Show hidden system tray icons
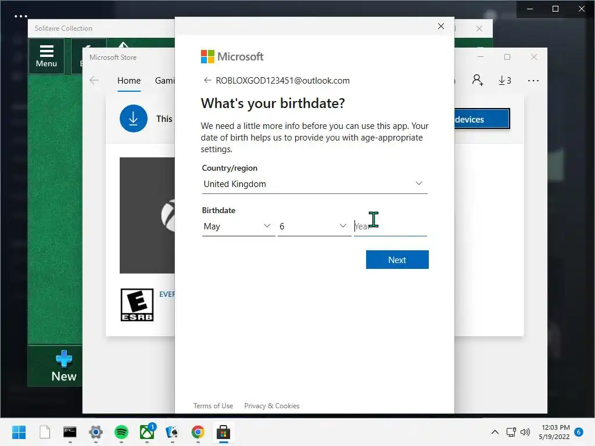This screenshot has height=446, width=595. (x=495, y=432)
